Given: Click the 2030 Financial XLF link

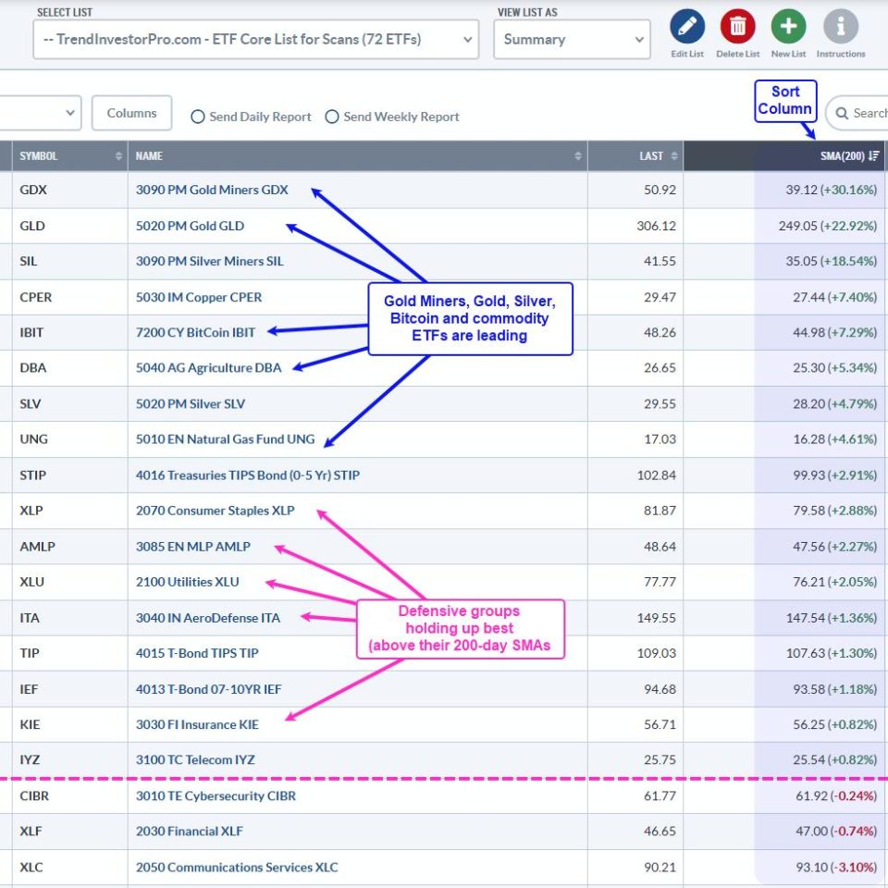Looking at the screenshot, I should (189, 832).
